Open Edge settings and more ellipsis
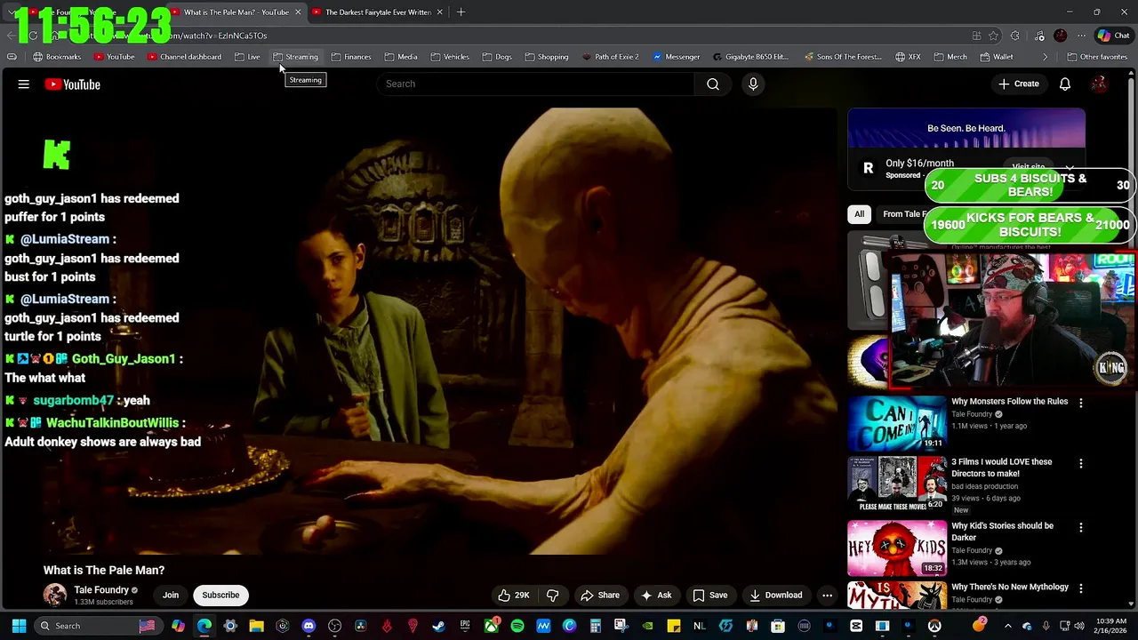 (1081, 36)
